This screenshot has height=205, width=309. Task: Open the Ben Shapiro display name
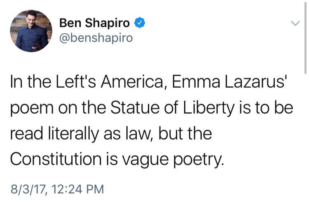point(94,23)
